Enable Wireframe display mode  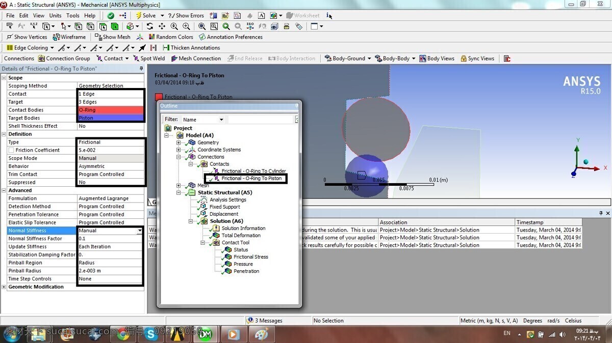(70, 37)
